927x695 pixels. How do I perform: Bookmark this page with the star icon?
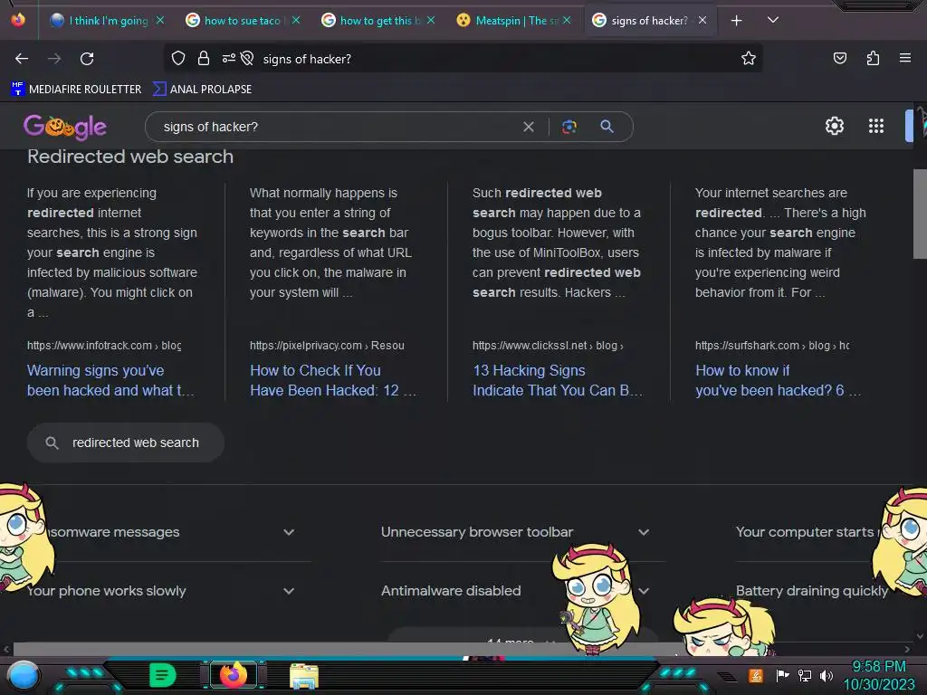coord(749,58)
